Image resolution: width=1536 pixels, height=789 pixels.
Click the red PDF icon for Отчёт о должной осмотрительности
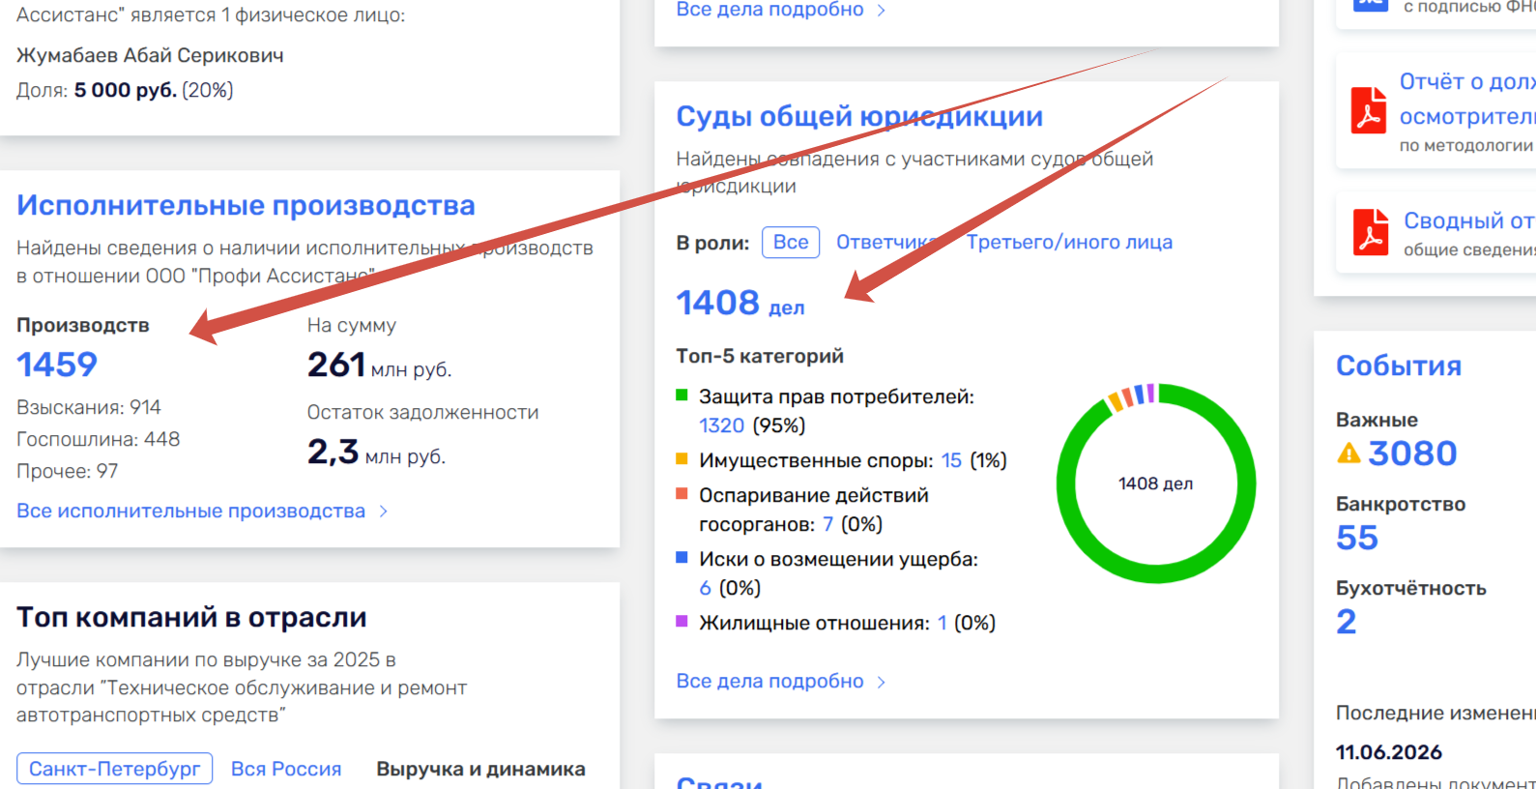(x=1368, y=109)
